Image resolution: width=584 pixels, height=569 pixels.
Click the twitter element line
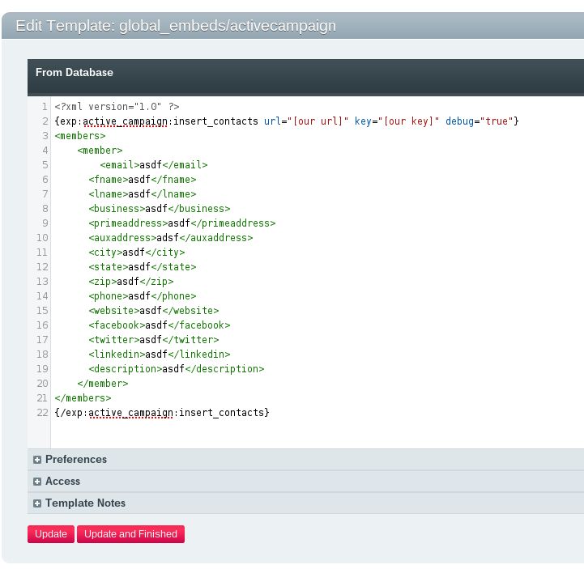pyautogui.click(x=154, y=340)
